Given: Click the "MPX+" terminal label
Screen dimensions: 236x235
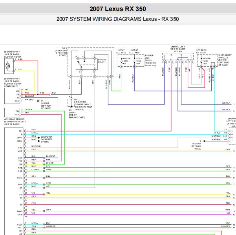Looking at the screenshot, I should tap(20, 138).
